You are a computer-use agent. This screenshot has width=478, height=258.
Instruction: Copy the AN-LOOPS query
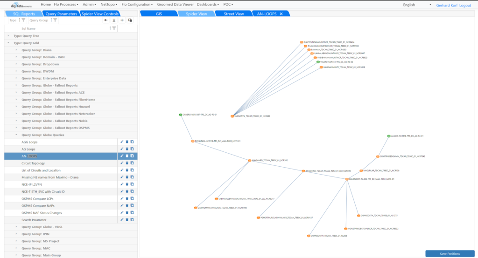coord(132,156)
